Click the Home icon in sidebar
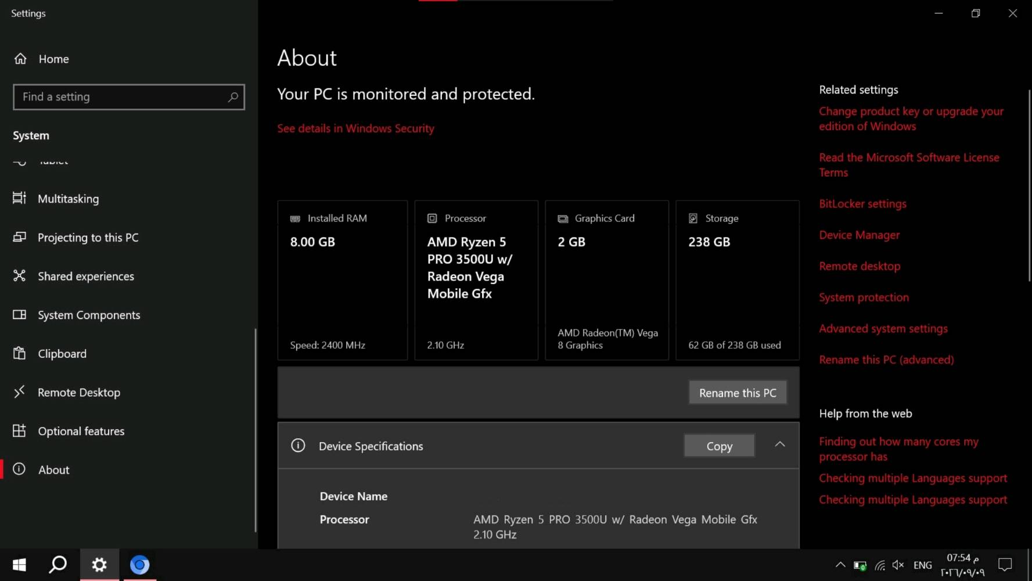Screen dimensions: 1032x581 [20, 59]
